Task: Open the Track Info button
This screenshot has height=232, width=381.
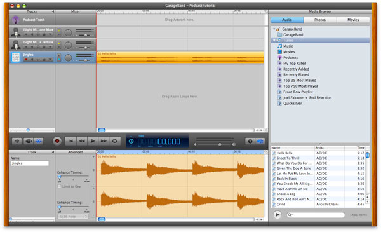Action: [250, 141]
